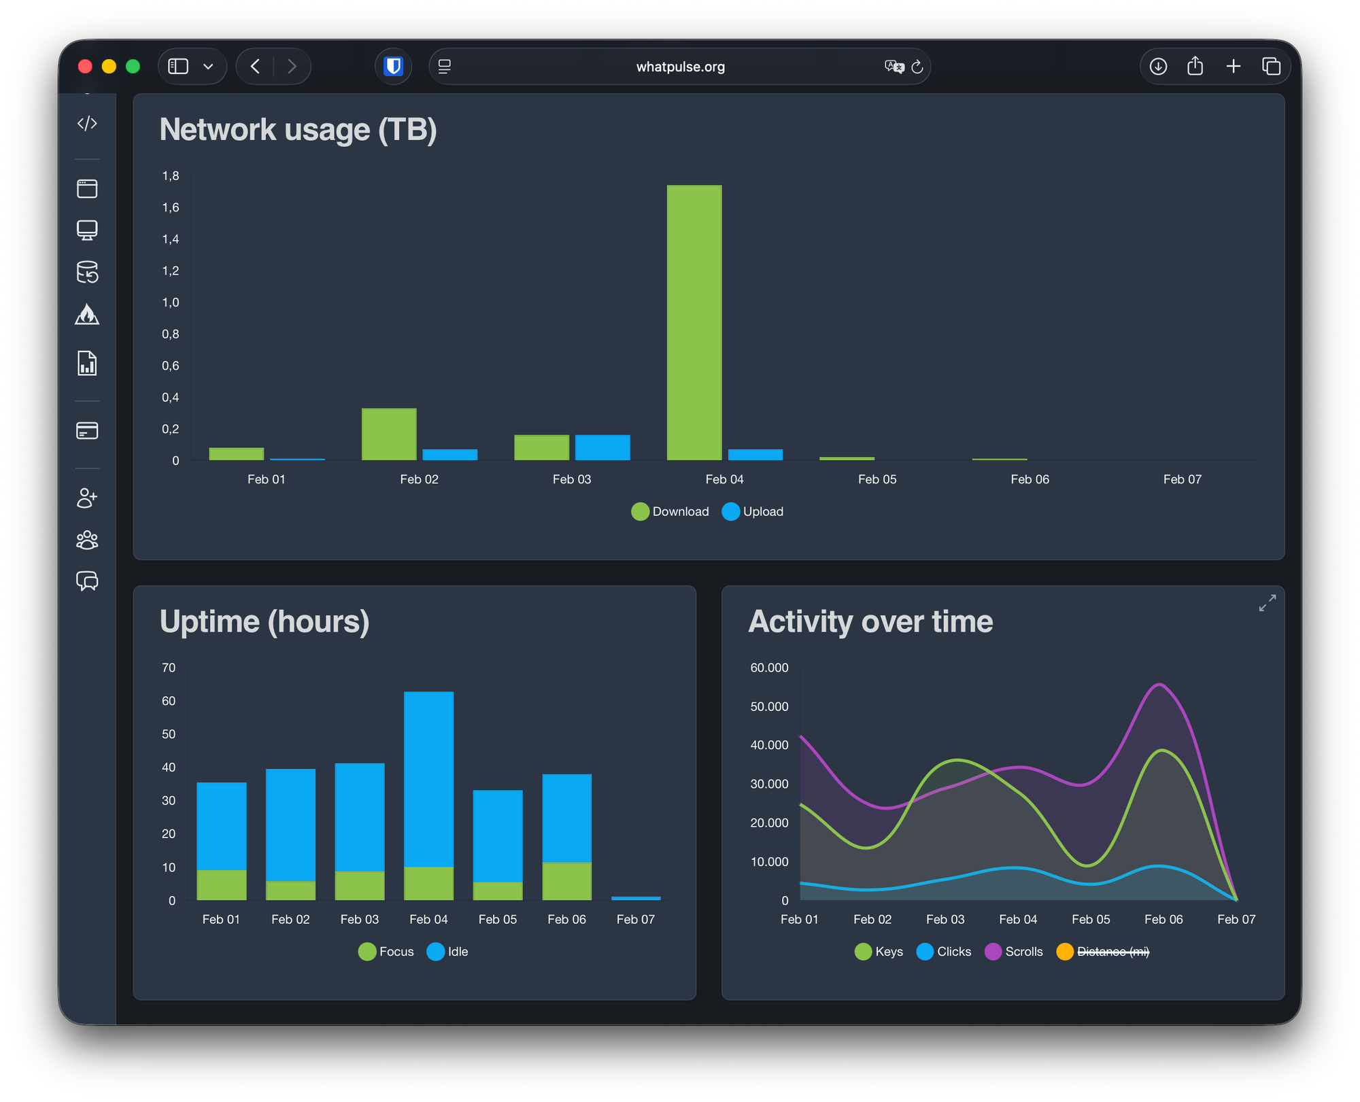Click the database restore sidebar icon

click(87, 272)
